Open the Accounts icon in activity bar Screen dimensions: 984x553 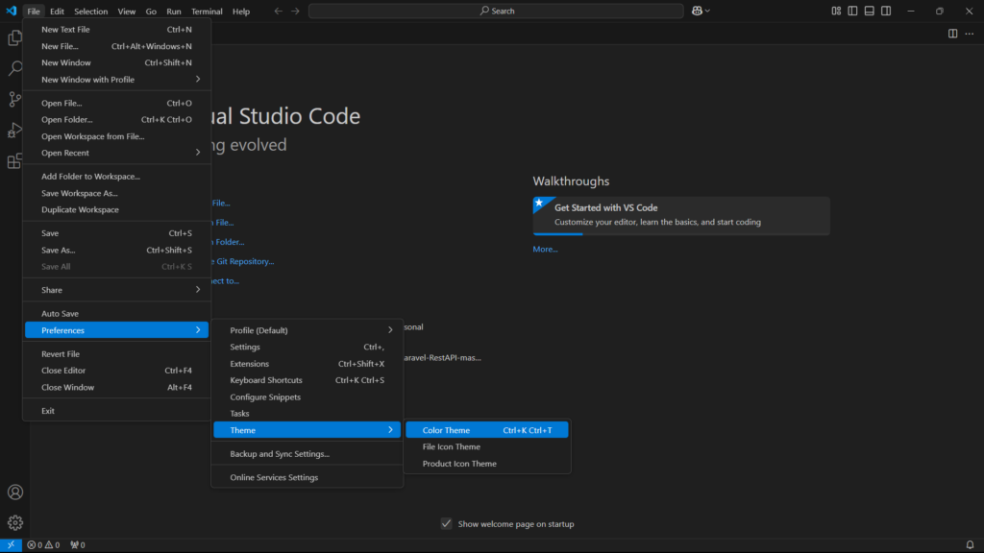tap(15, 493)
